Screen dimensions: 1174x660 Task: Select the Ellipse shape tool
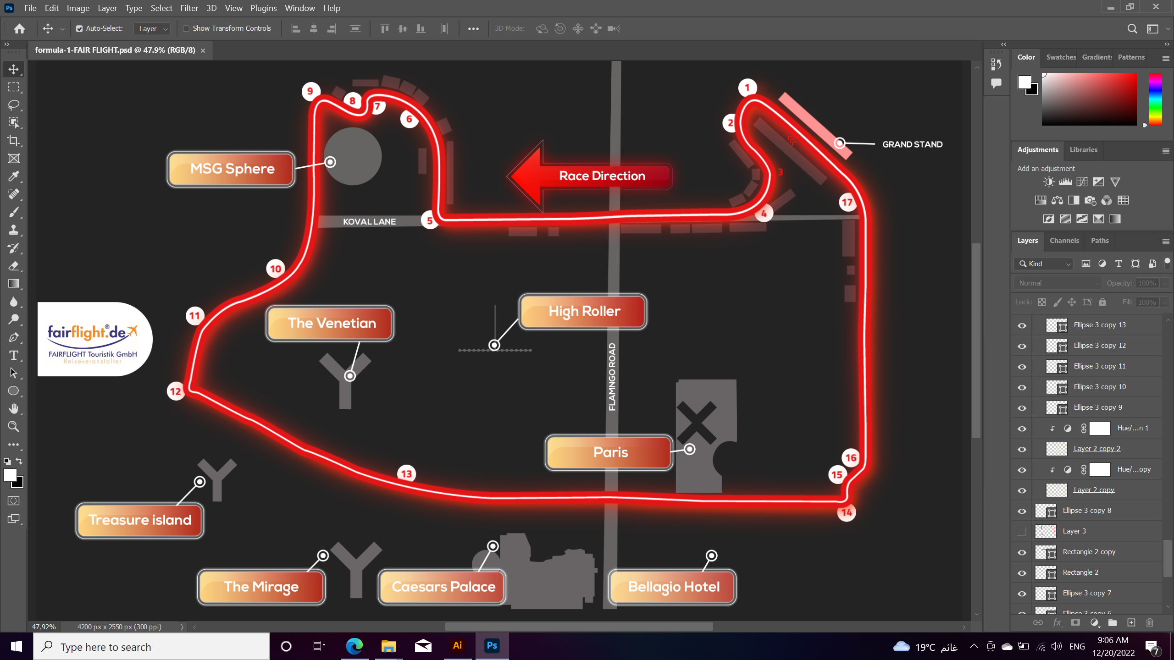click(x=14, y=391)
